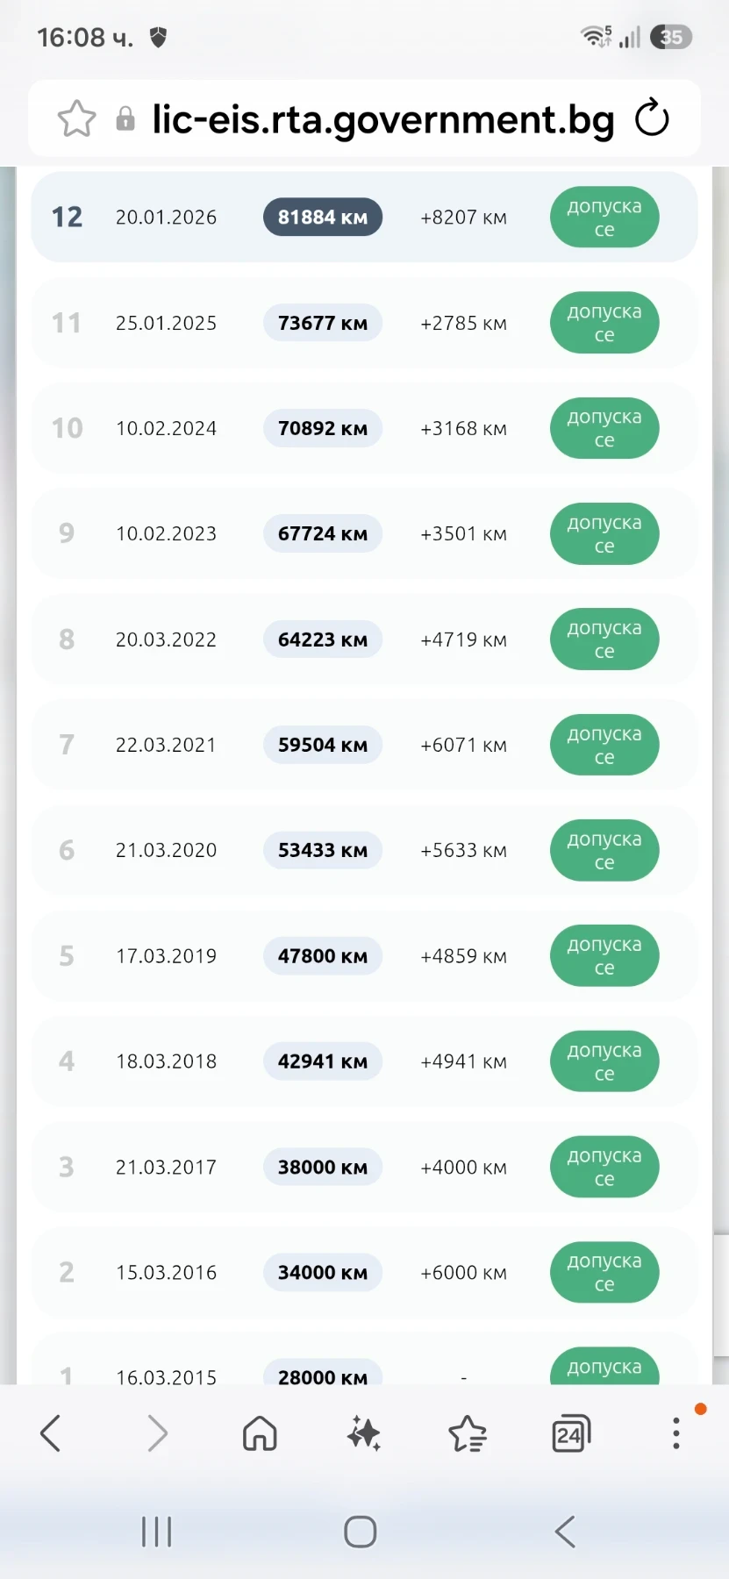
Task: Tap the address bar URL text
Action: [383, 119]
